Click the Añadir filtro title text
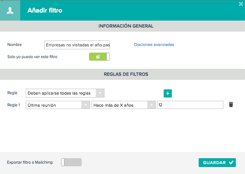245x174 pixels. click(x=45, y=10)
